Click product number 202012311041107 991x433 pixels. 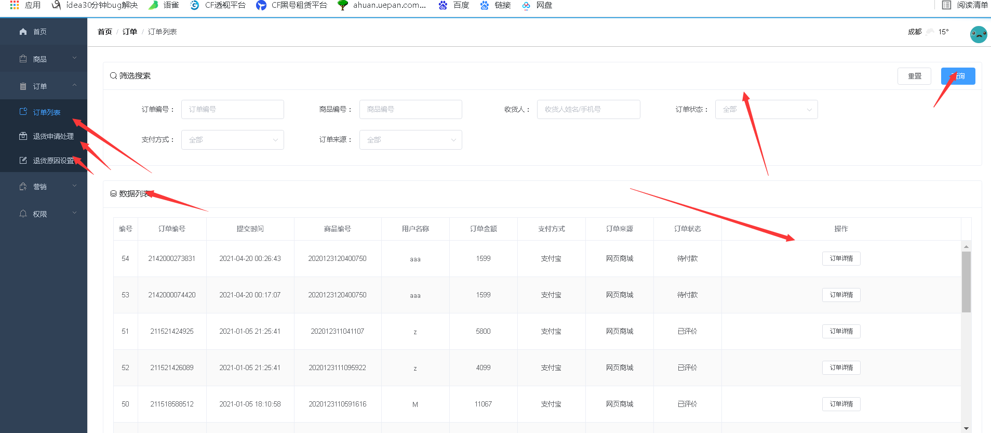(337, 331)
